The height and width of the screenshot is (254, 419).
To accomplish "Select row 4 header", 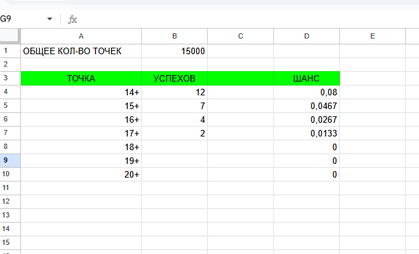I will (10, 92).
